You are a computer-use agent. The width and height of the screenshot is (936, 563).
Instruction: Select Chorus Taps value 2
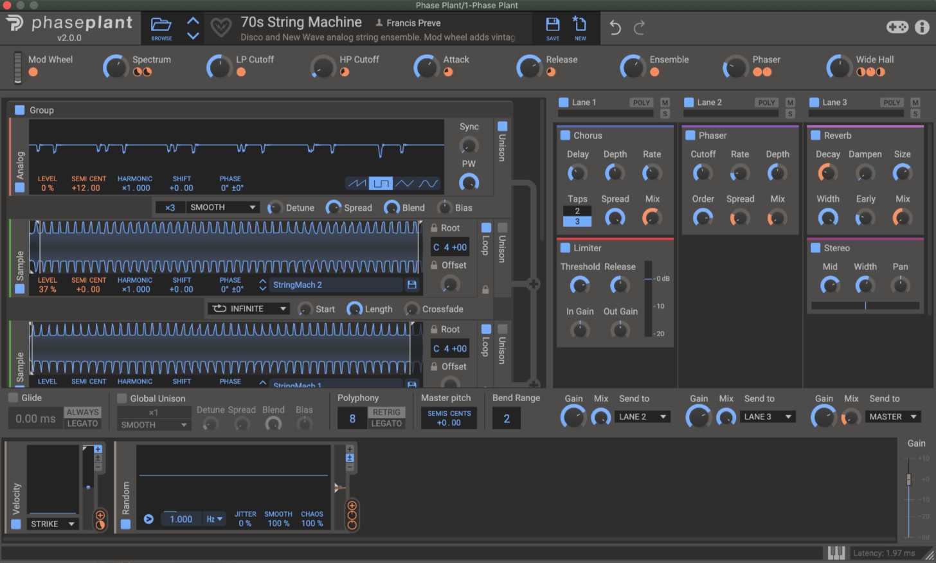577,211
